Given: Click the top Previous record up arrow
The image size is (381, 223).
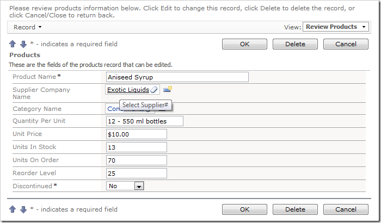Looking at the screenshot, I should pos(13,44).
